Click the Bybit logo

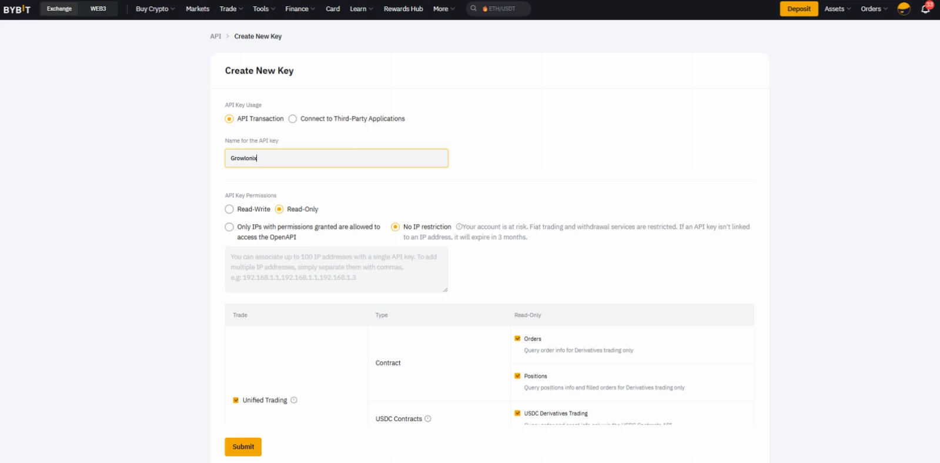(x=16, y=9)
